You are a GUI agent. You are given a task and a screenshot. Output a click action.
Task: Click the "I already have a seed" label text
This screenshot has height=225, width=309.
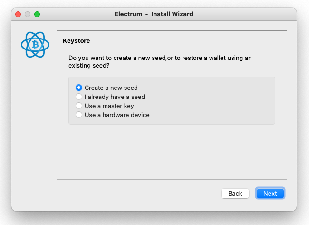pyautogui.click(x=115, y=97)
